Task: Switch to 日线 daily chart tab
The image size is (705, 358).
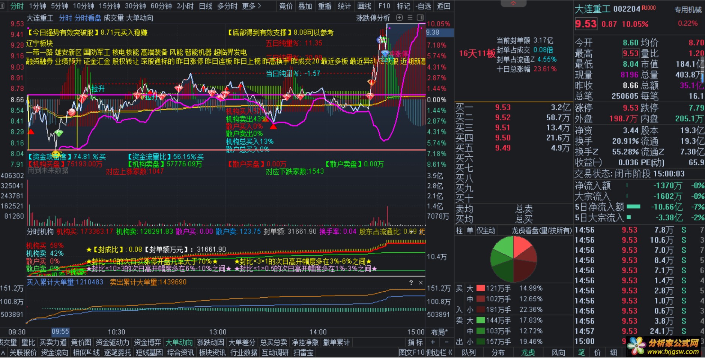Action: tap(206, 6)
